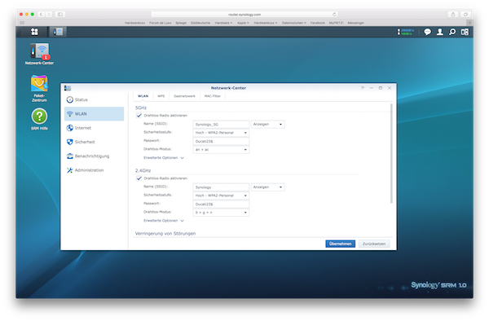489x321 pixels.
Task: Switch to the MAC-Filter tab
Action: (213, 96)
